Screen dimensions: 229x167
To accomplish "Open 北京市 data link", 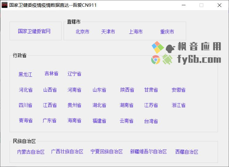I will pos(82,32).
